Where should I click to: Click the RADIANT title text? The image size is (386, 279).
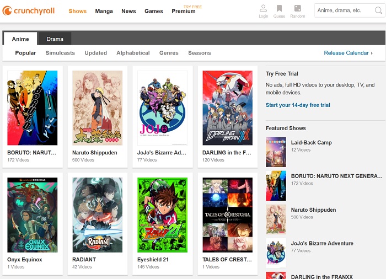tap(84, 260)
